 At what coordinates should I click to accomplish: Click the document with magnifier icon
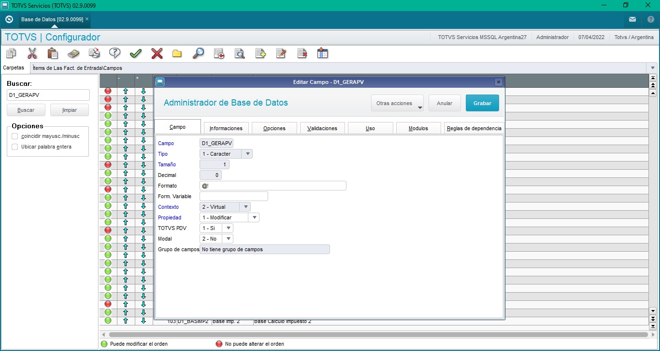pyautogui.click(x=240, y=53)
